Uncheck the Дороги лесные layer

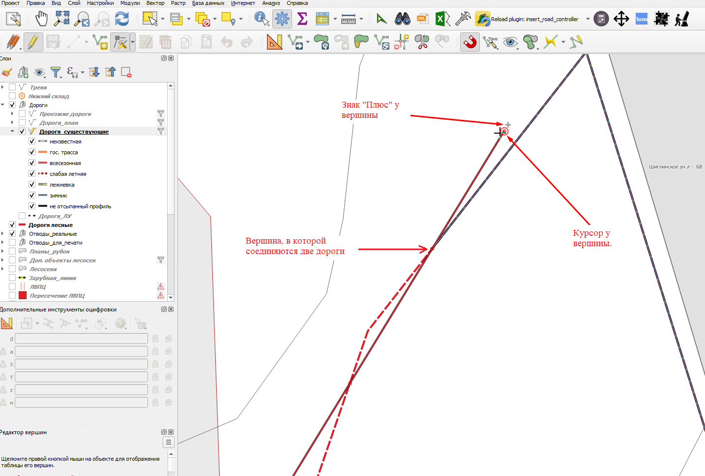pos(12,225)
